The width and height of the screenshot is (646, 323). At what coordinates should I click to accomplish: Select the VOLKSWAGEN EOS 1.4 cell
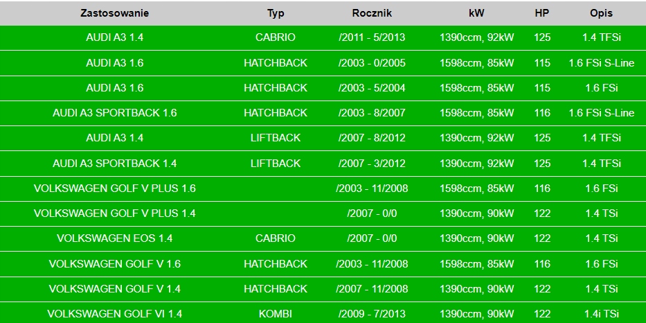pyautogui.click(x=114, y=238)
